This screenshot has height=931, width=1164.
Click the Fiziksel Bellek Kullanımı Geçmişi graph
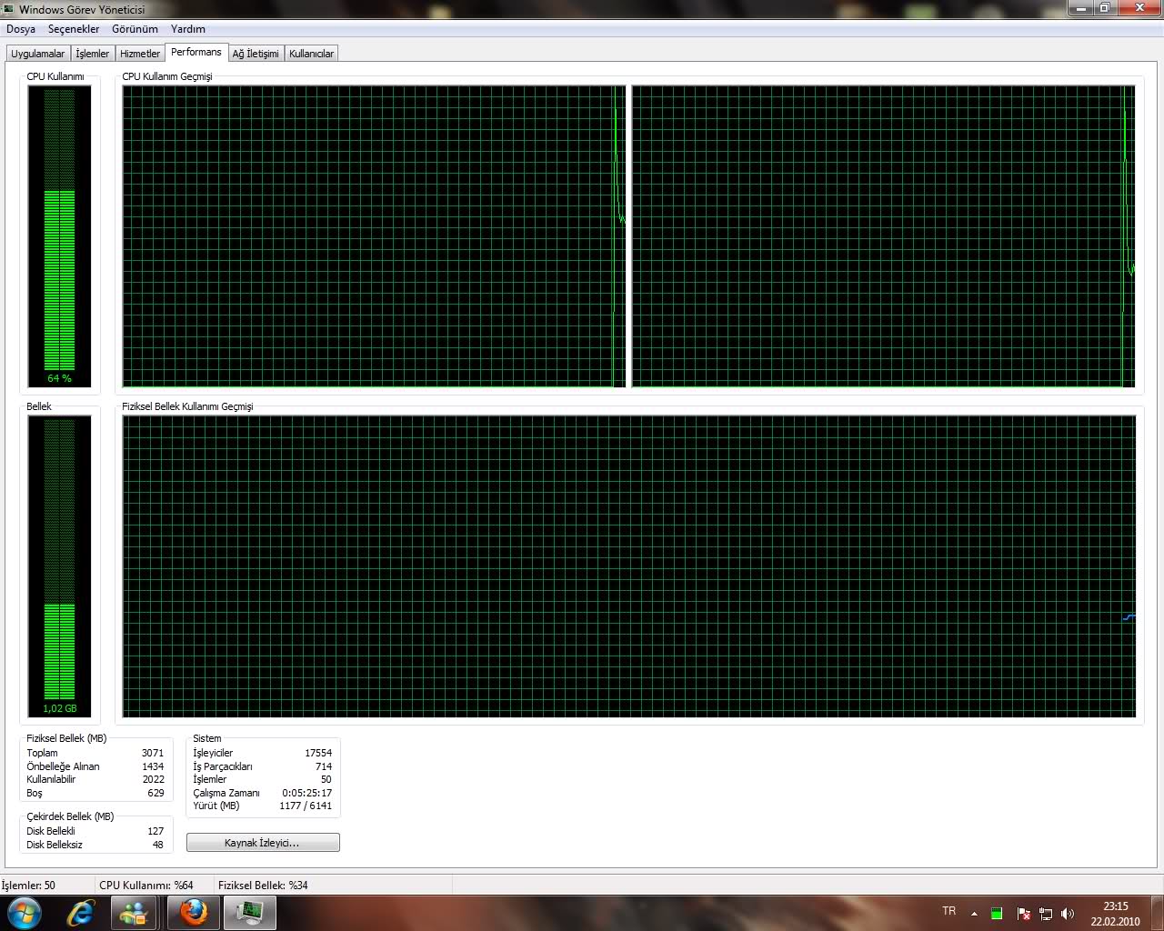click(x=629, y=566)
